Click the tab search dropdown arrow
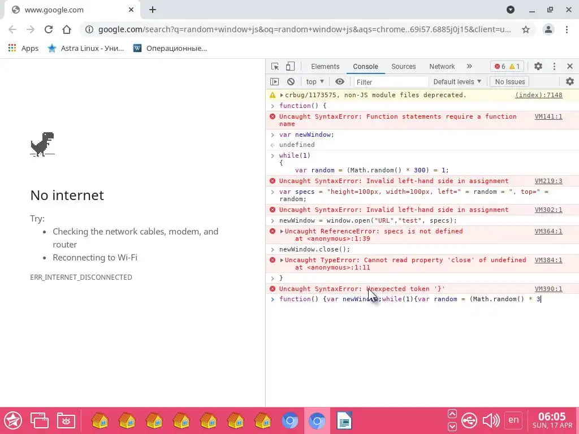The height and width of the screenshot is (434, 579). (x=511, y=10)
